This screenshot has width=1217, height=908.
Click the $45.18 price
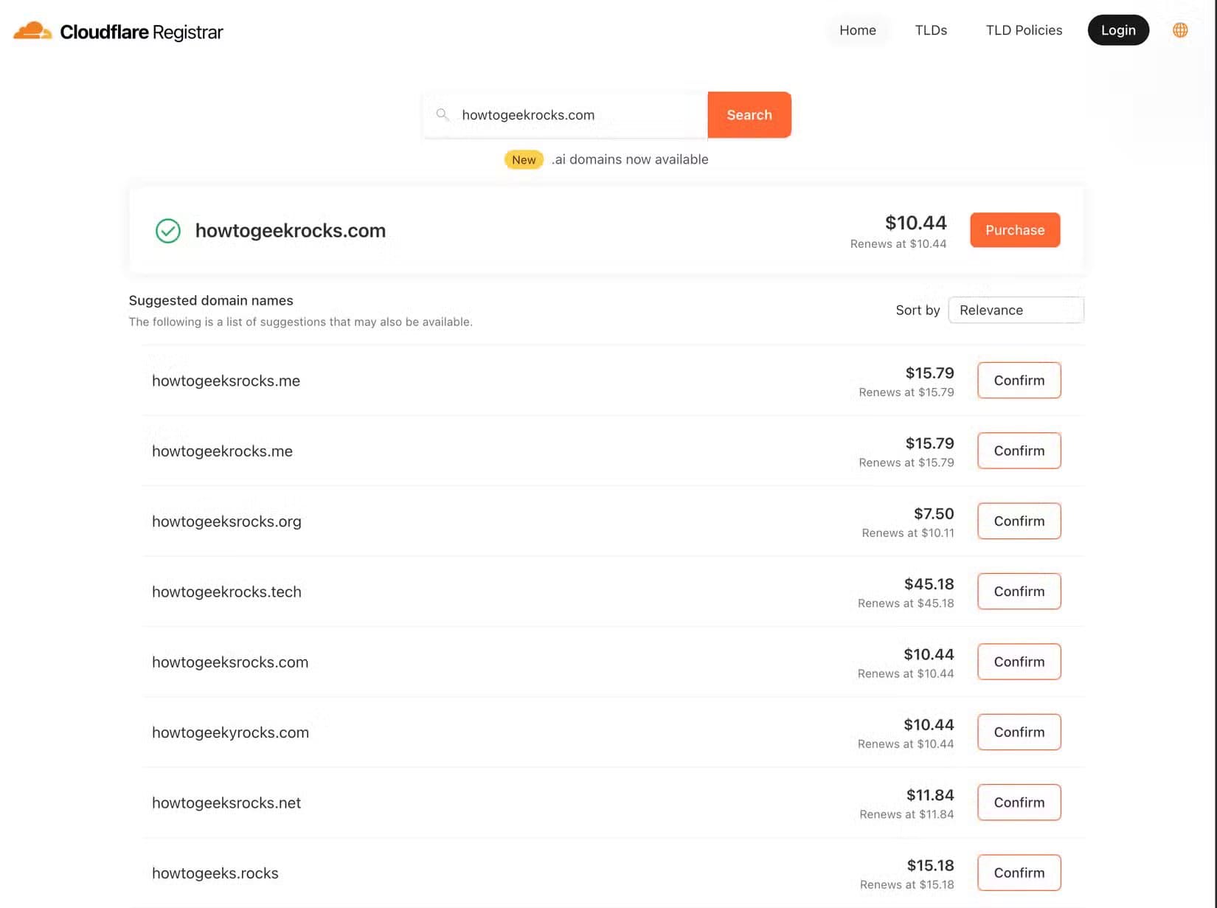click(x=929, y=584)
